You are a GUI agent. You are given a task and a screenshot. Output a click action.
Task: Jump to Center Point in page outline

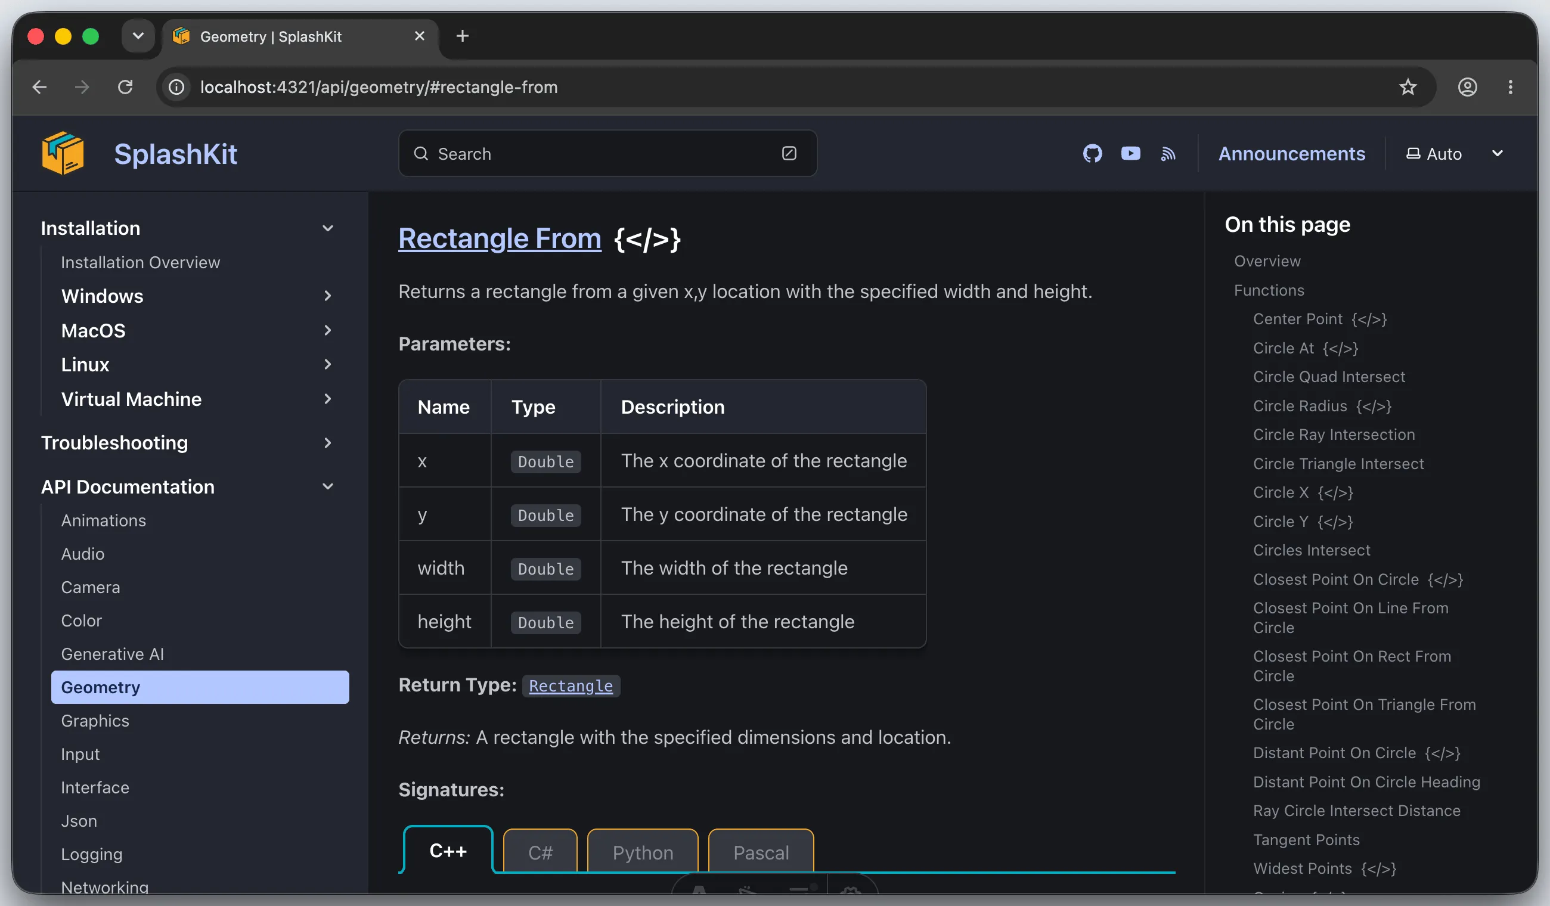tap(1320, 319)
